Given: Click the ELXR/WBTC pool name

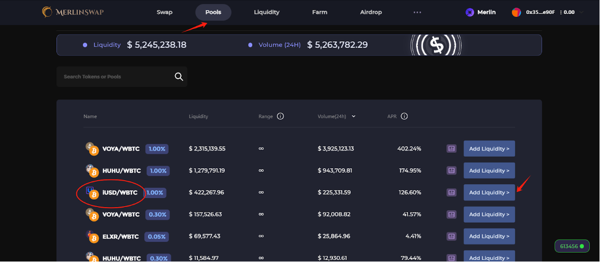Looking at the screenshot, I should [x=121, y=236].
